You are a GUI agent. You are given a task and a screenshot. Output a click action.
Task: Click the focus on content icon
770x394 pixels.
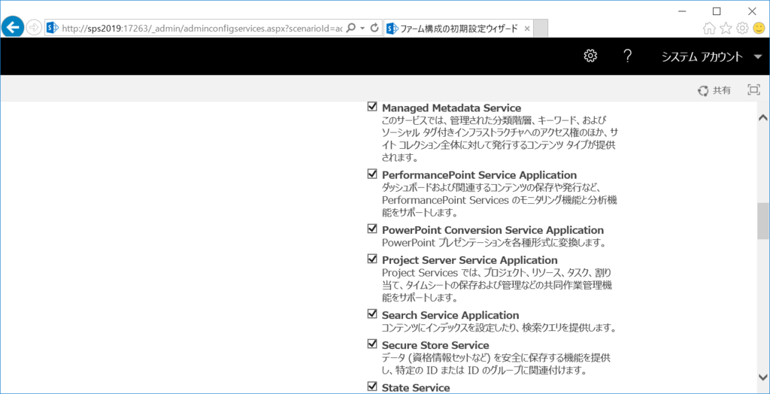pos(753,90)
